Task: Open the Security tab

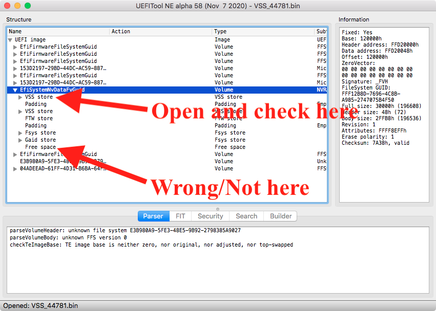Action: (x=211, y=216)
